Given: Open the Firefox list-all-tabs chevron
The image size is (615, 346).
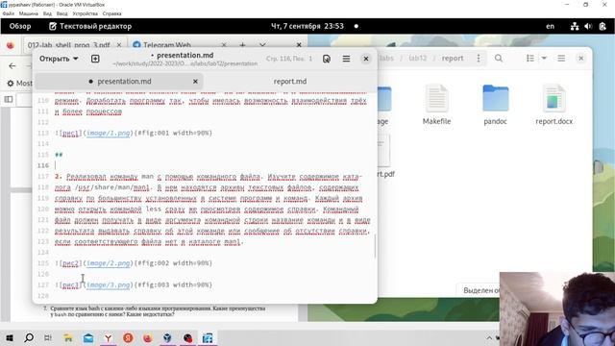Looking at the screenshot, I should pos(262,45).
